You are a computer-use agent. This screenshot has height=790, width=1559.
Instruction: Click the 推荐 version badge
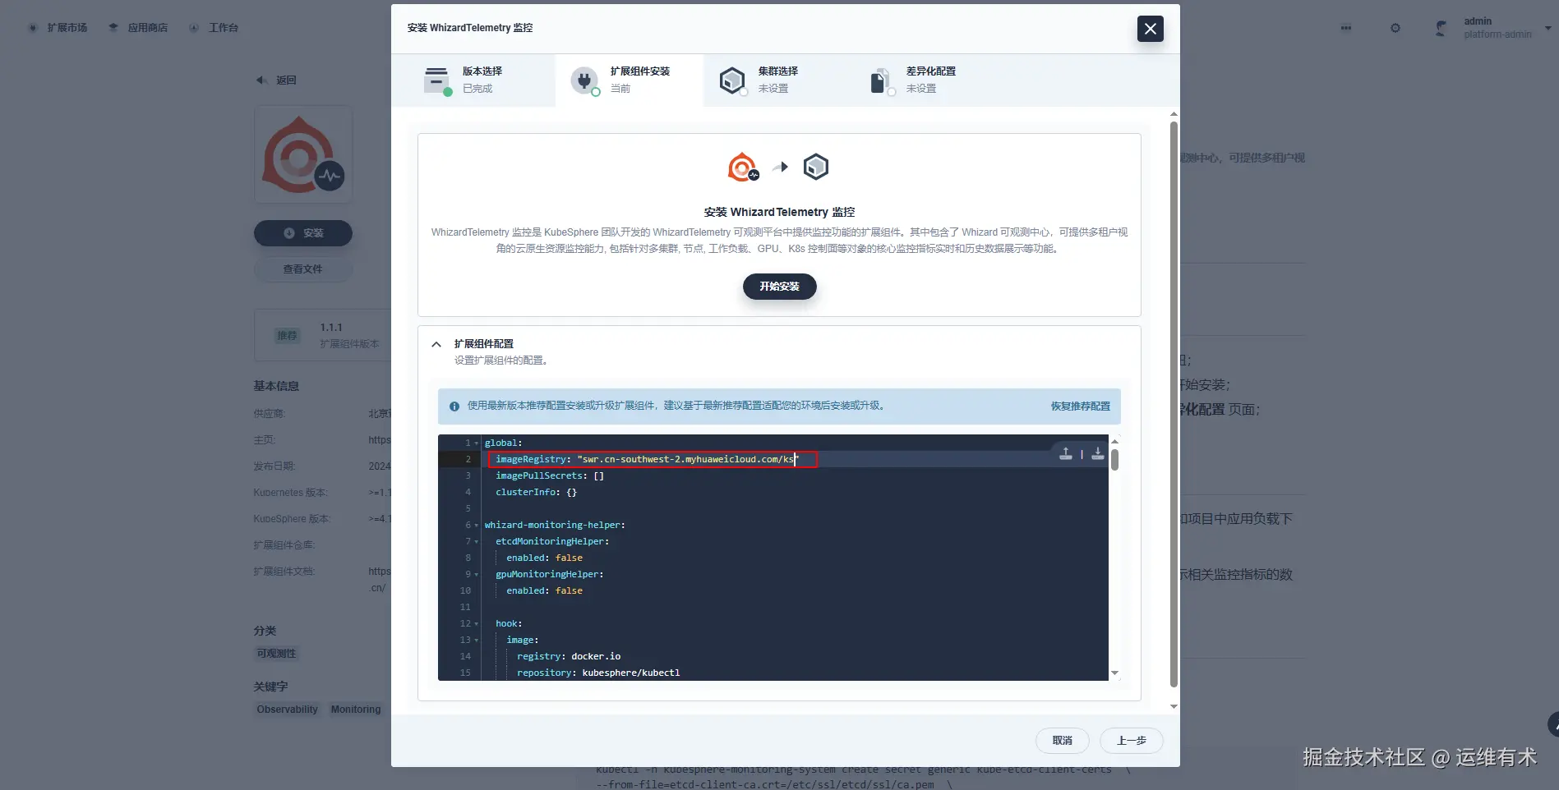click(287, 336)
